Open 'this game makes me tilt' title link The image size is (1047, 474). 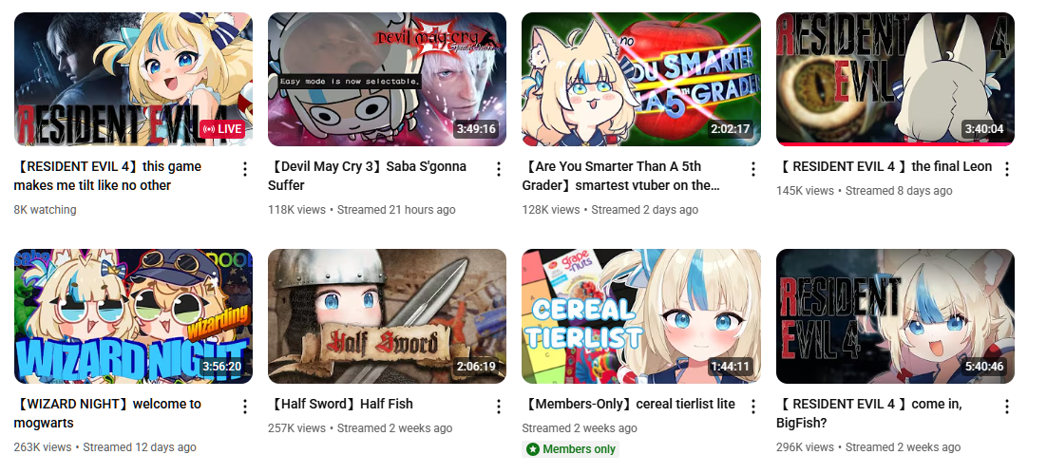click(107, 176)
